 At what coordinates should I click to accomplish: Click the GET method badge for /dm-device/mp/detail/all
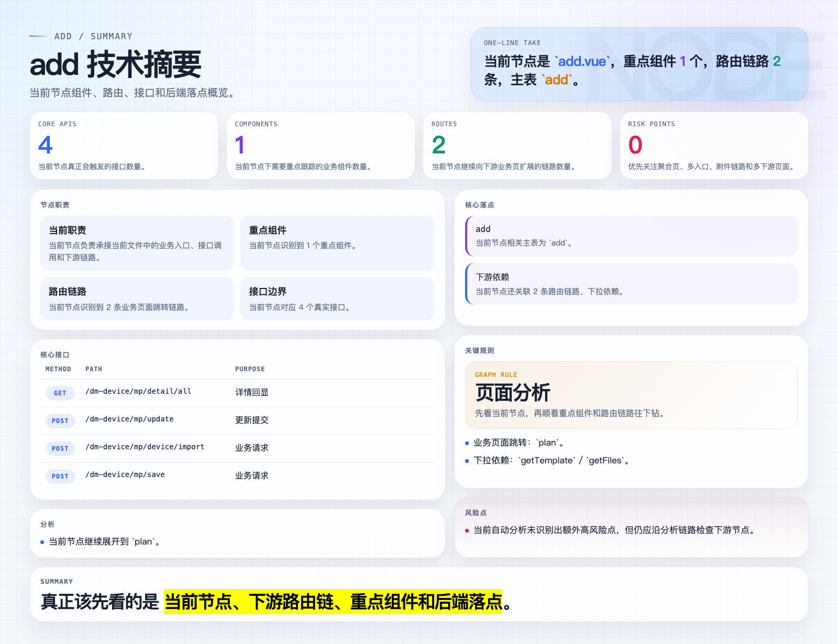click(x=60, y=393)
